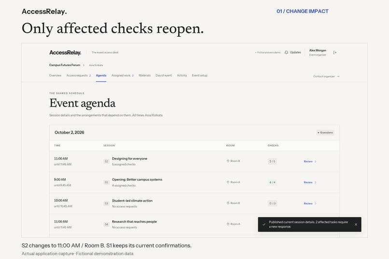Viewport: 389px width, 259px height.
Task: Select the Agenda tab
Action: 101,75
